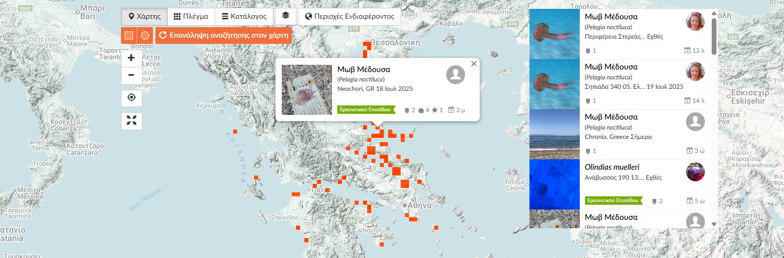This screenshot has height=258, width=784.
Task: Click the 13 λ time-added icon
Action: click(x=688, y=51)
